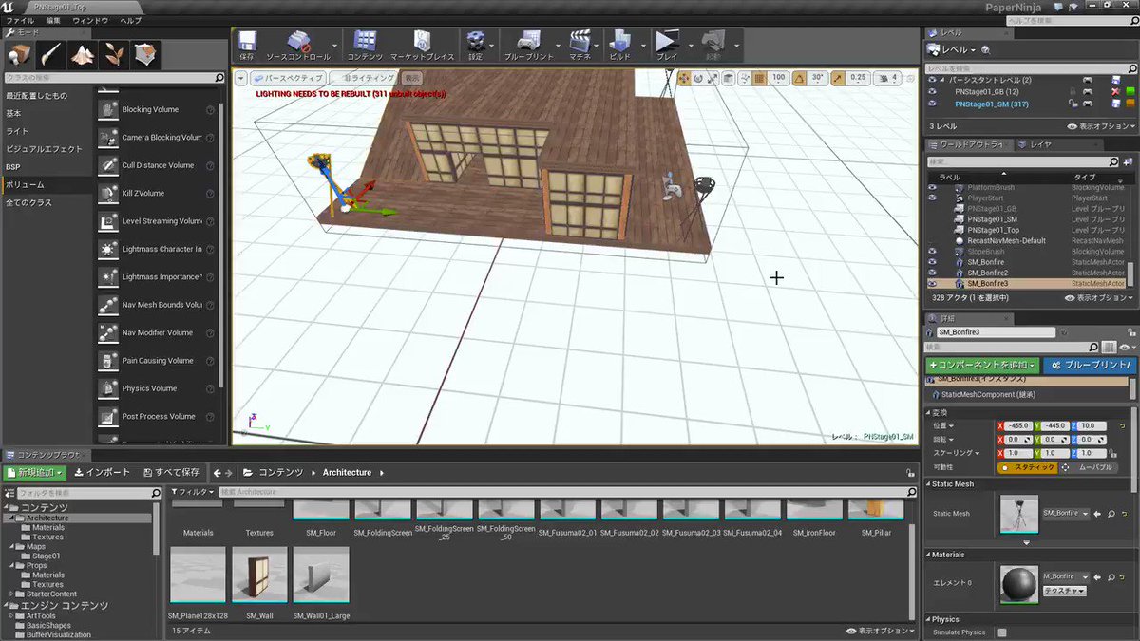The height and width of the screenshot is (641, 1140).
Task: Click the ビルド (Build) toolbar icon
Action: coord(622,43)
